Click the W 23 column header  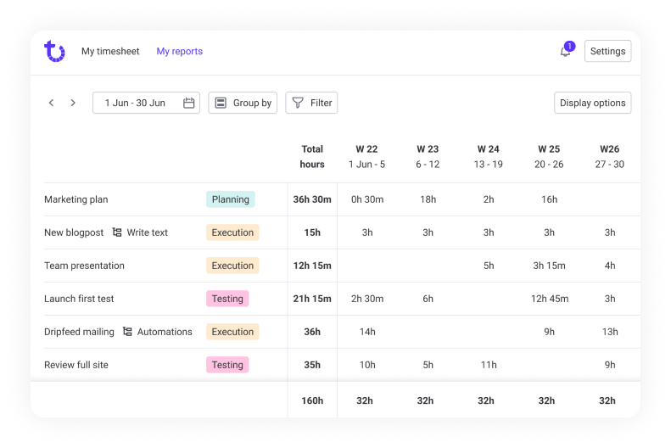tap(428, 156)
